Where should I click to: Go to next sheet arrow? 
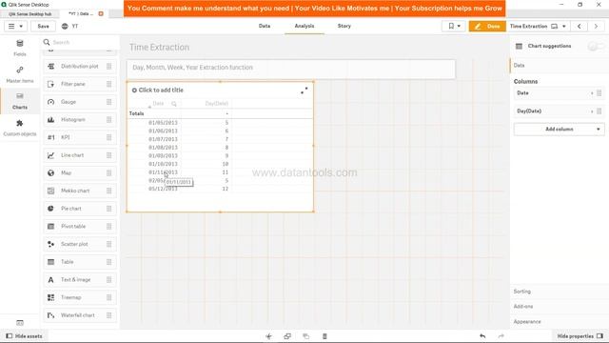click(596, 26)
